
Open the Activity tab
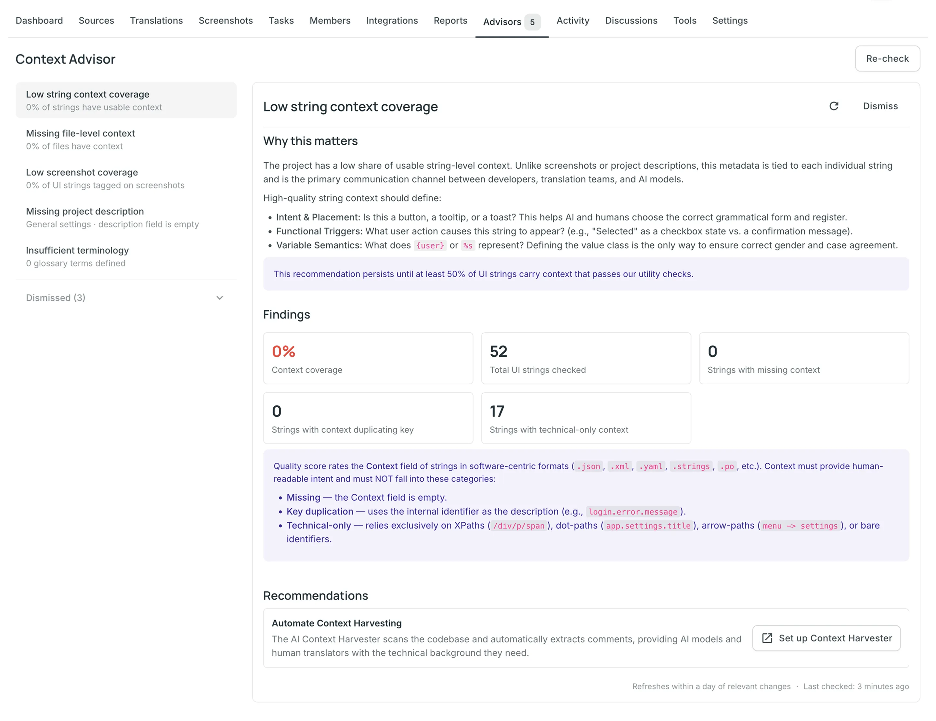[573, 20]
